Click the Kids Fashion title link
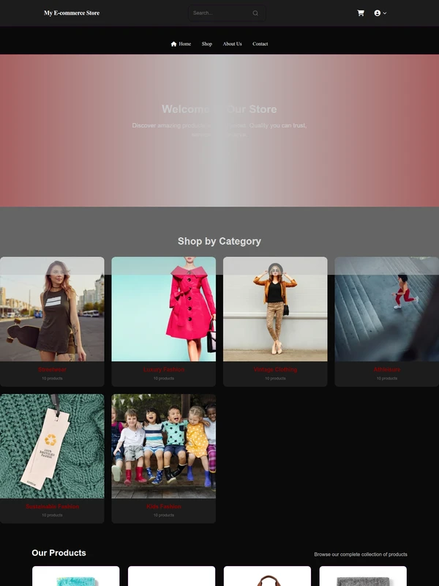 coord(163,507)
